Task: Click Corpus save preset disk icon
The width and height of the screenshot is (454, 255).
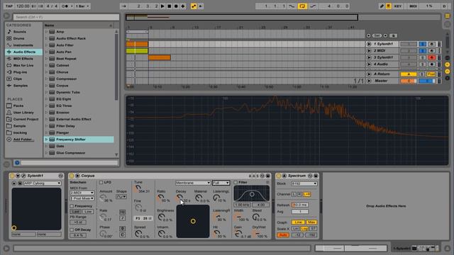Action: coord(268,176)
